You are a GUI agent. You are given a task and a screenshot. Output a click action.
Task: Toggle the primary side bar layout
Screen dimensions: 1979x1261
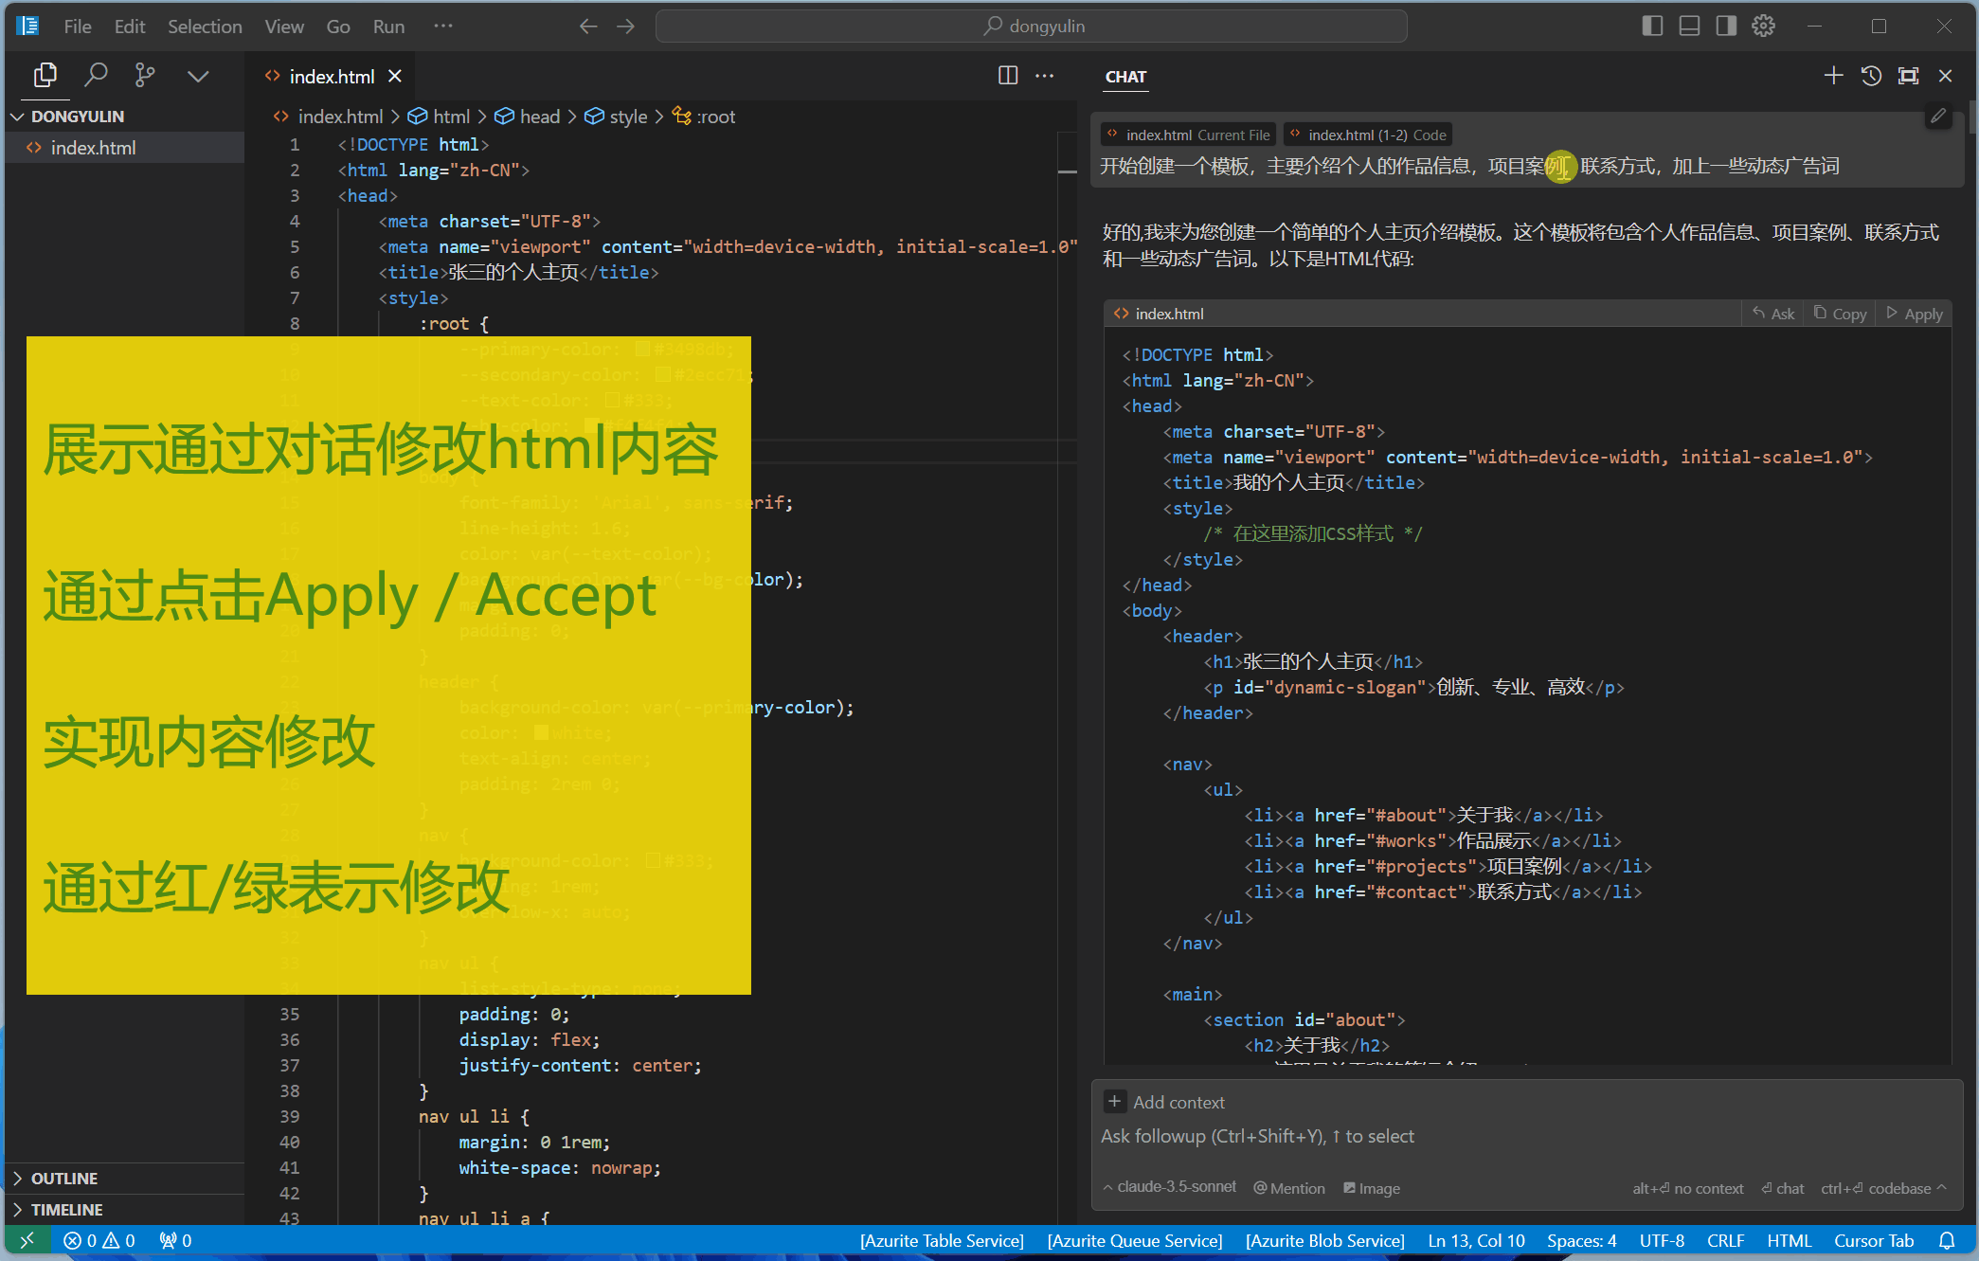(1652, 26)
